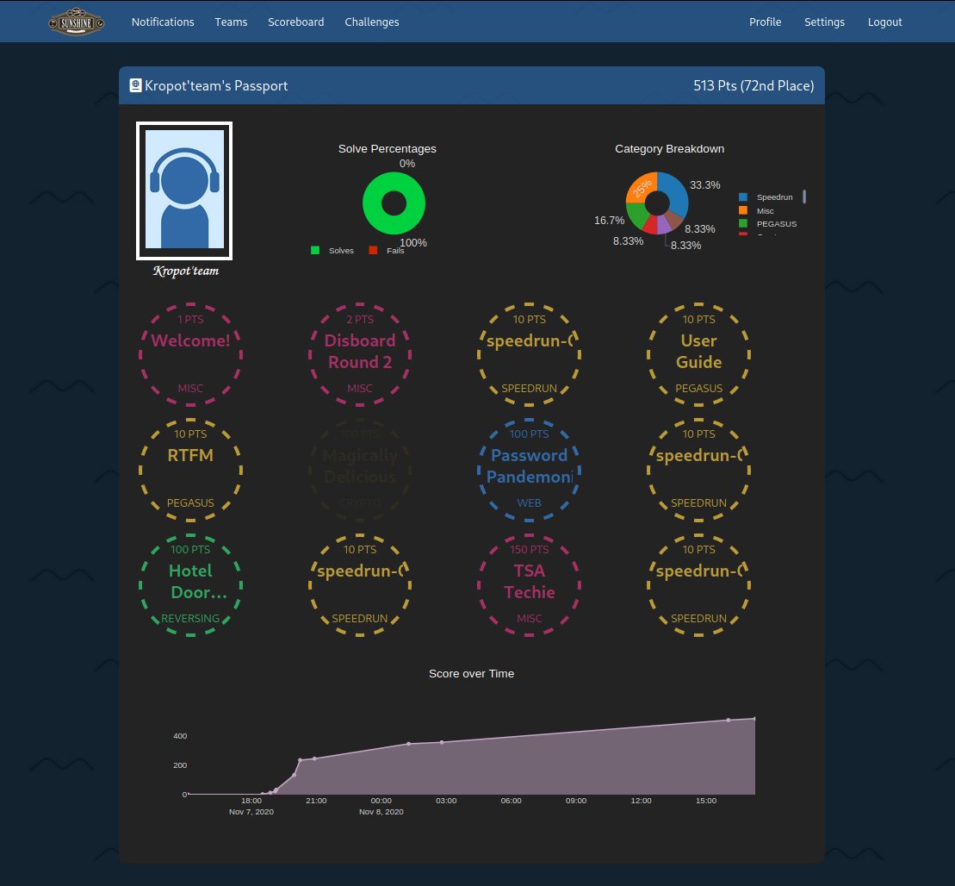Click the green 16.7% pie slice
This screenshot has width=955, height=886.
[636, 215]
